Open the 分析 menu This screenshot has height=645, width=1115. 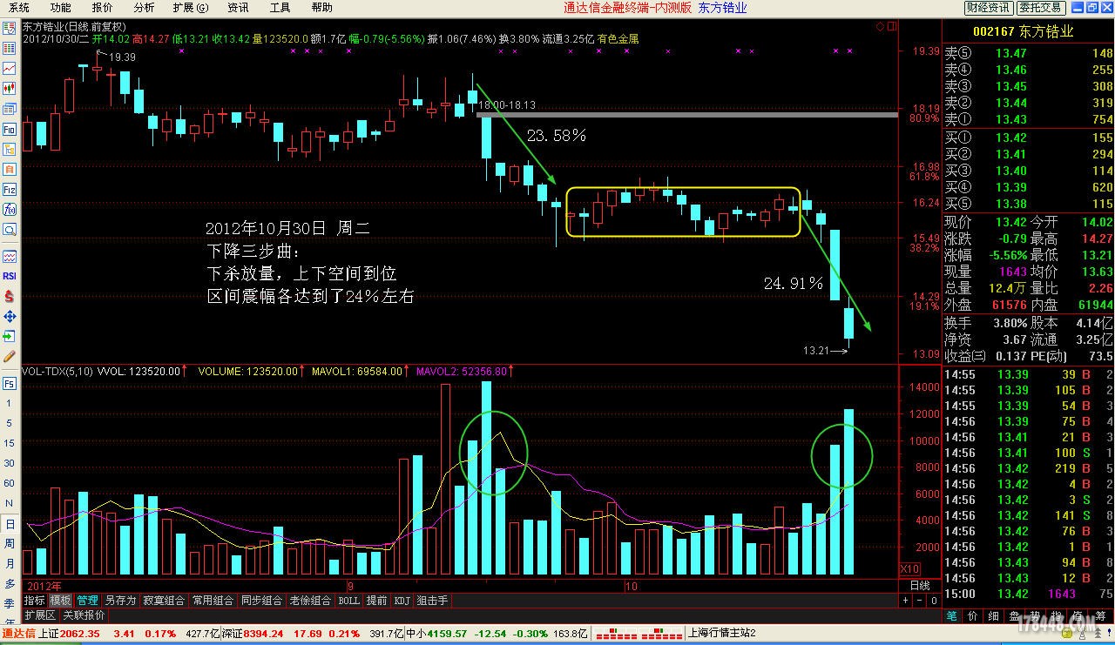click(144, 8)
